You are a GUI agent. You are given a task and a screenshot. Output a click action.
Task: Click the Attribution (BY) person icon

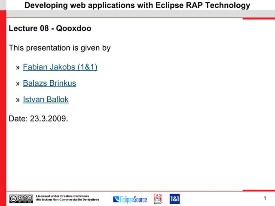pos(19,198)
